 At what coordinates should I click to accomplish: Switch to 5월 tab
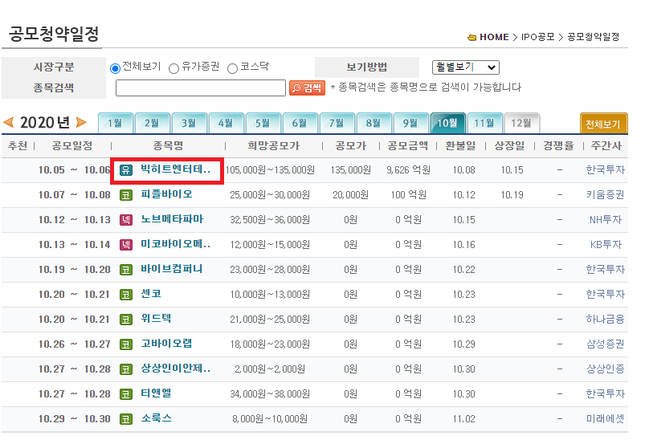coord(263,123)
